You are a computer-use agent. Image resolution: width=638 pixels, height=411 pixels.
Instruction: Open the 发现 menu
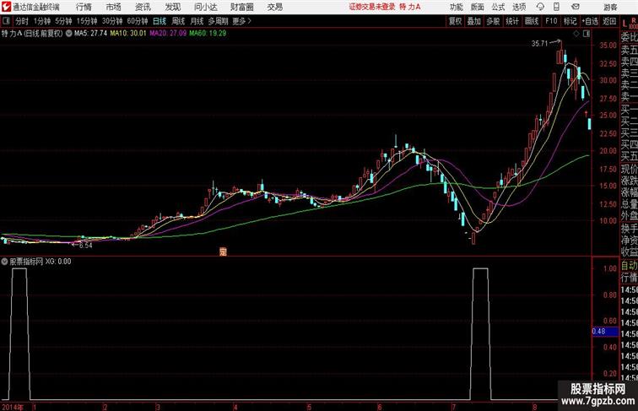[172, 7]
